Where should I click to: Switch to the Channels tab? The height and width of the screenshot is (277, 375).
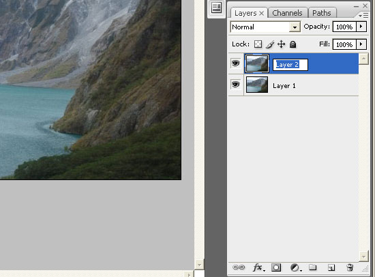(287, 13)
